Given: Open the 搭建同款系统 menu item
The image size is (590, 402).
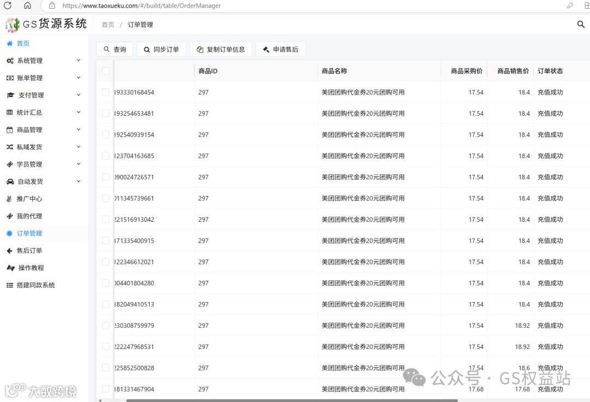Looking at the screenshot, I should point(44,286).
